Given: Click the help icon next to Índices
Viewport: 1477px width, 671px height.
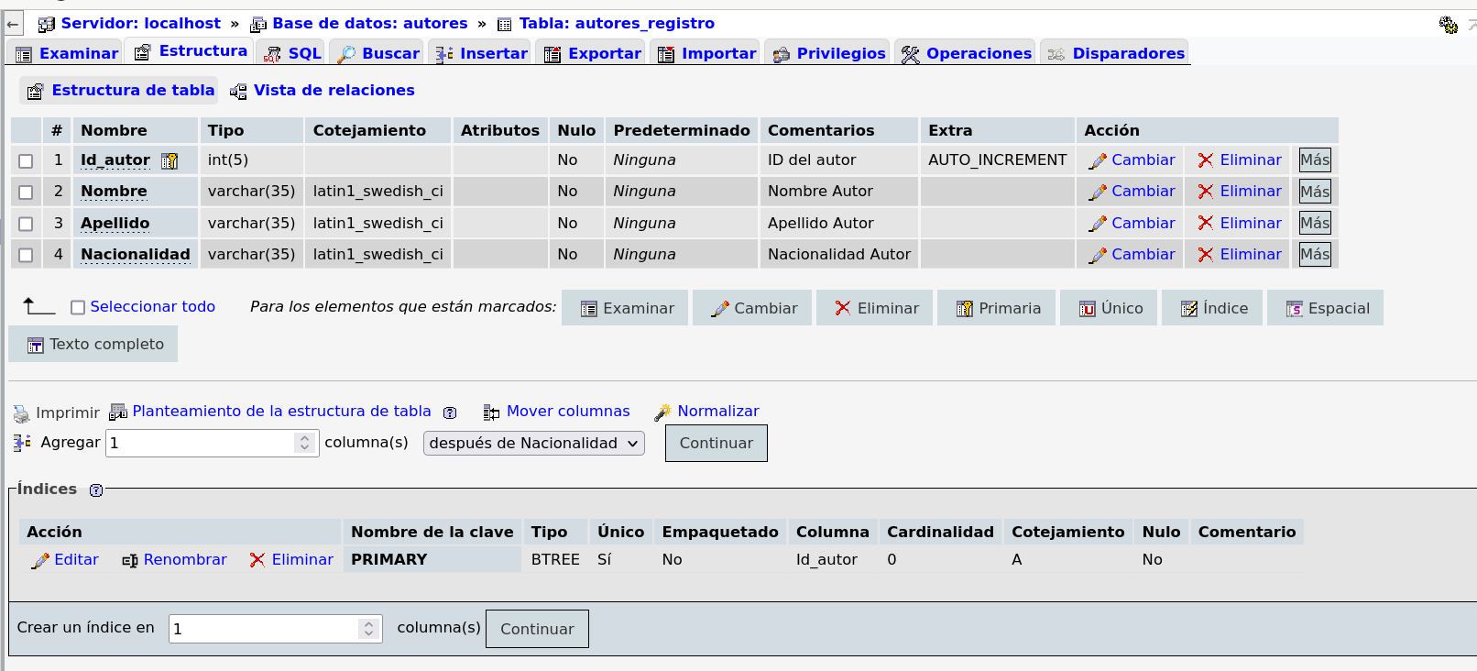Looking at the screenshot, I should 96,490.
